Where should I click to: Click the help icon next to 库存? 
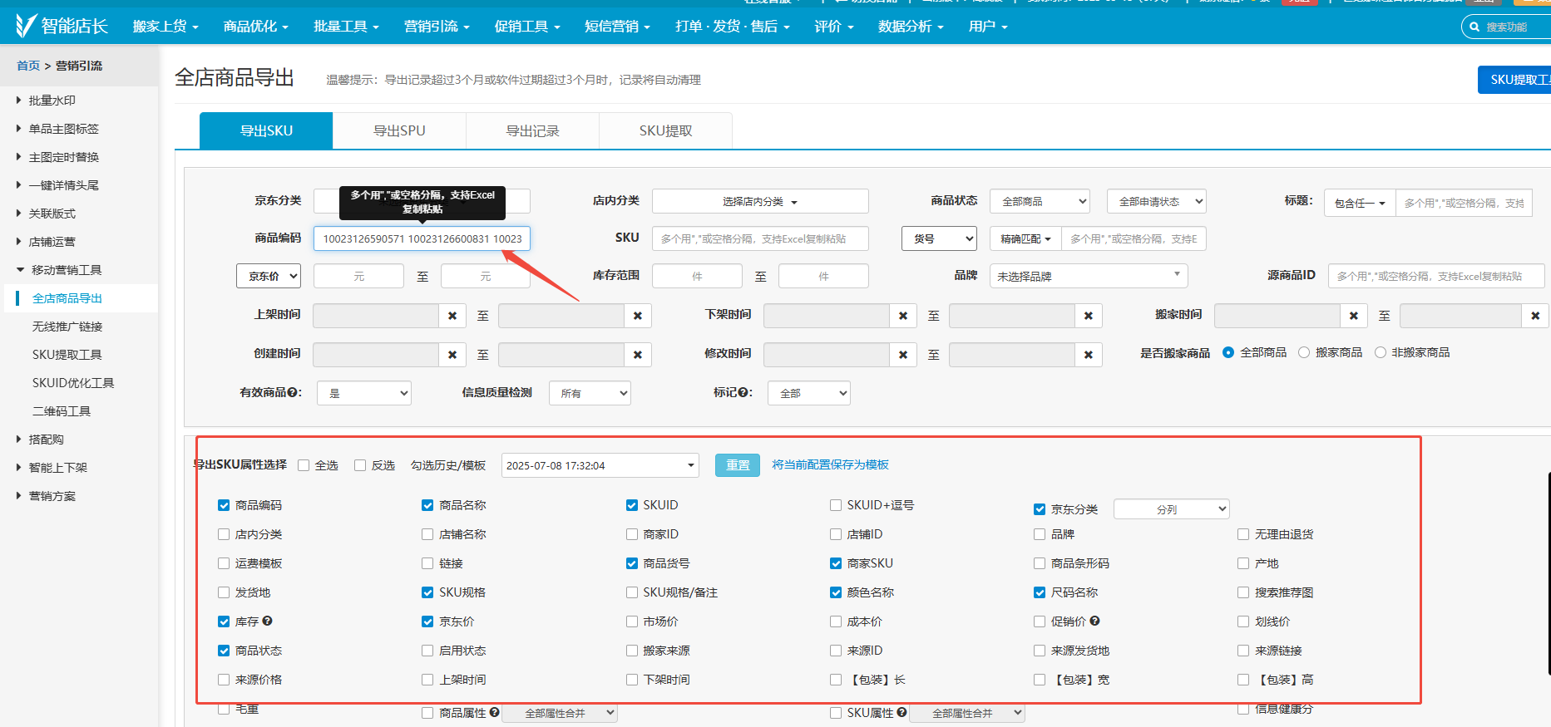coord(268,621)
